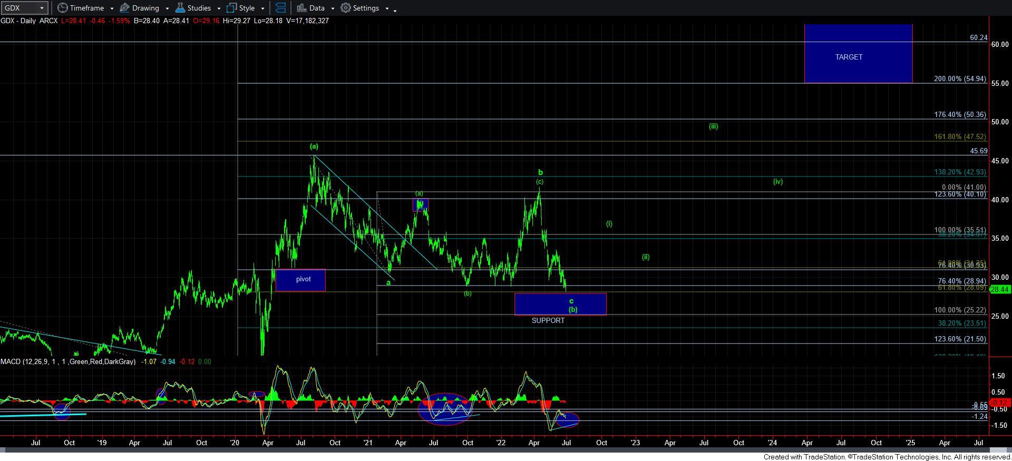Click the '23 date axis label
The height and width of the screenshot is (461, 1012).
point(636,443)
